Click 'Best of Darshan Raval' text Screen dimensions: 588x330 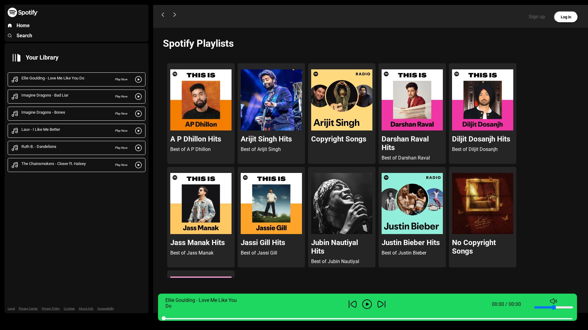(x=406, y=158)
